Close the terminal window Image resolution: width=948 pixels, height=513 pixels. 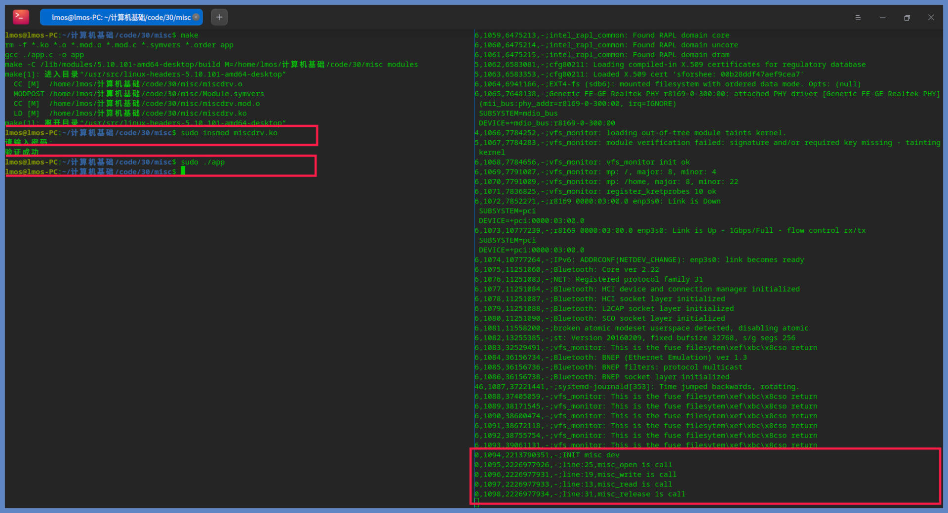931,17
